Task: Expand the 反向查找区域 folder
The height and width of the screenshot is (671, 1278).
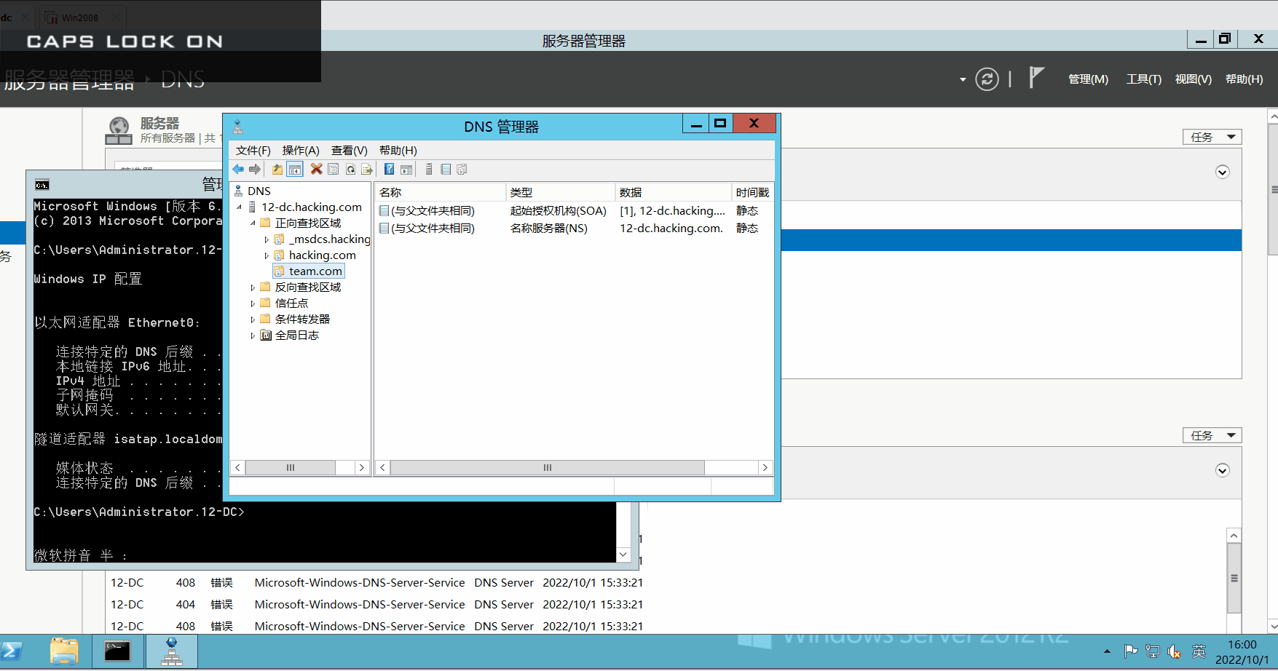Action: point(253,287)
